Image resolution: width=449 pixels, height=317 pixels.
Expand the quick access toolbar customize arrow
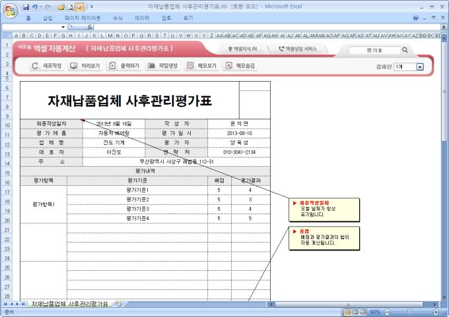click(x=91, y=7)
